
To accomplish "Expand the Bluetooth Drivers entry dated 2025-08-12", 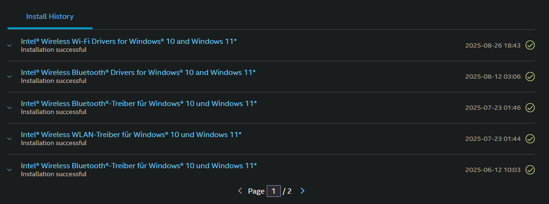I will tap(9, 76).
